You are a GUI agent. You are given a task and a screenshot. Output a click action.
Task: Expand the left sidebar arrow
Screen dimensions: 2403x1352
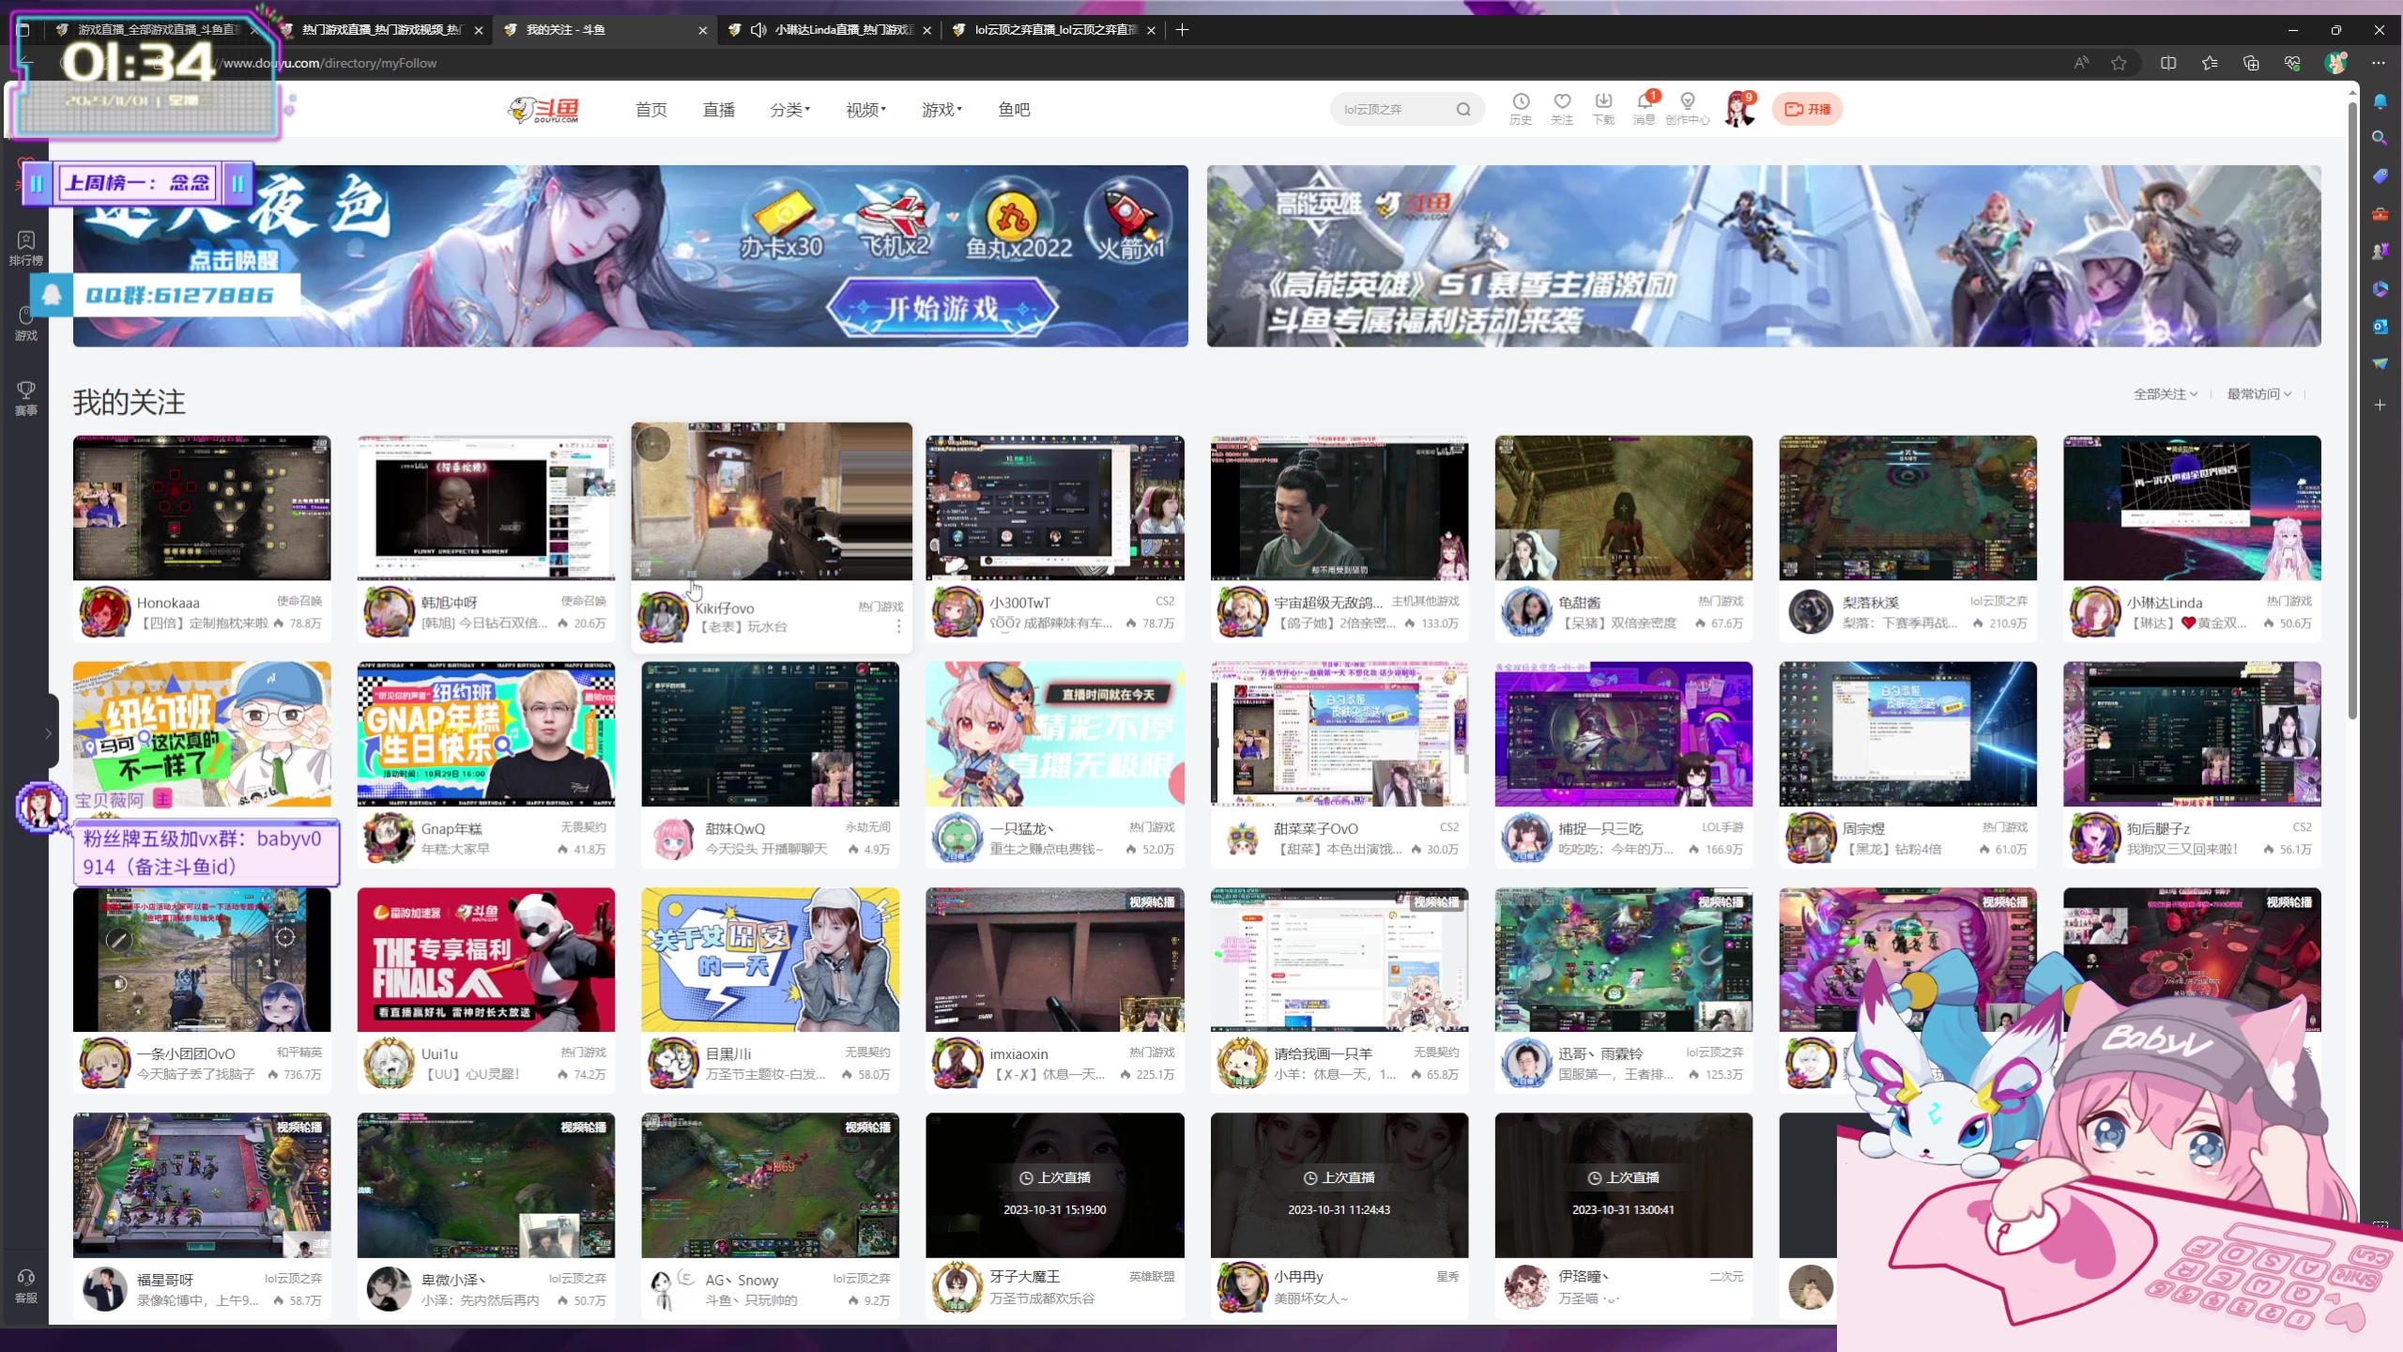coord(48,733)
